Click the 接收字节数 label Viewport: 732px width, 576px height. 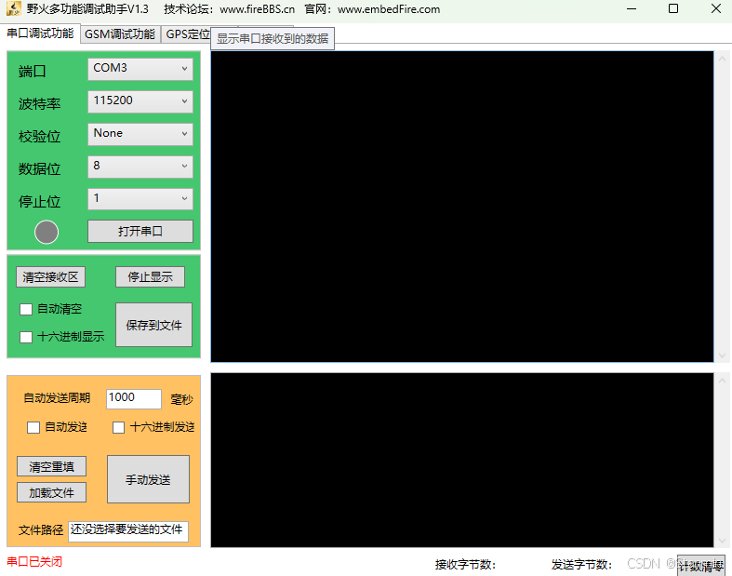tap(465, 565)
